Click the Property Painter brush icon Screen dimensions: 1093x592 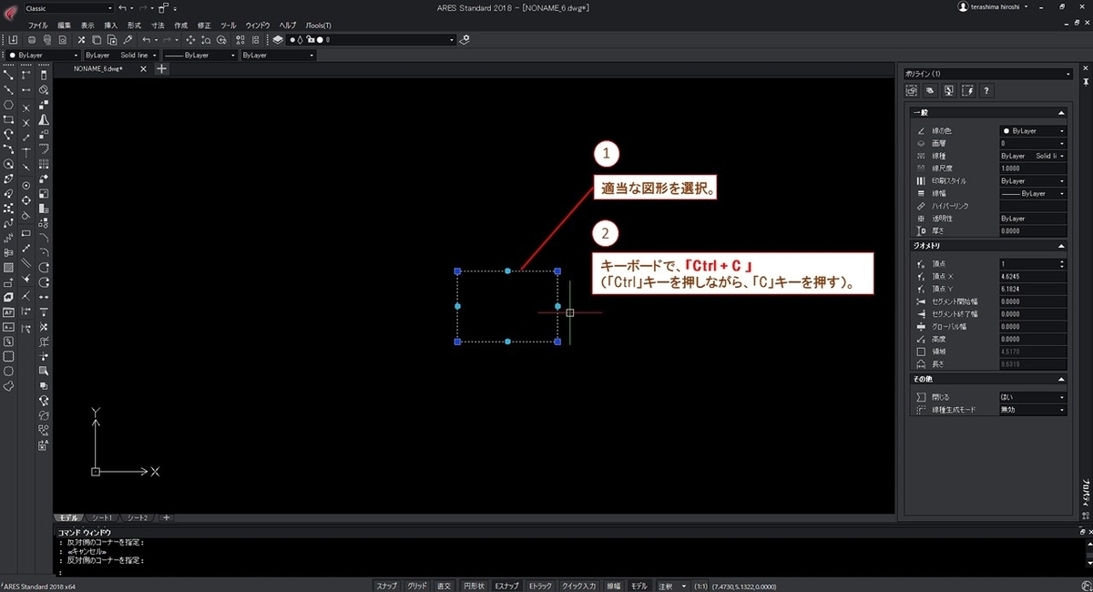[128, 40]
